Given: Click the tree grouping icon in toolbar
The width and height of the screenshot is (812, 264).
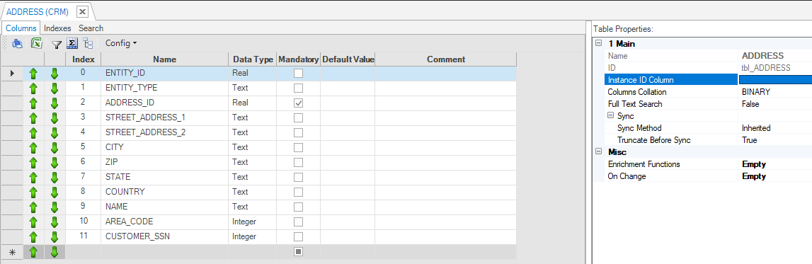Looking at the screenshot, I should tap(88, 43).
